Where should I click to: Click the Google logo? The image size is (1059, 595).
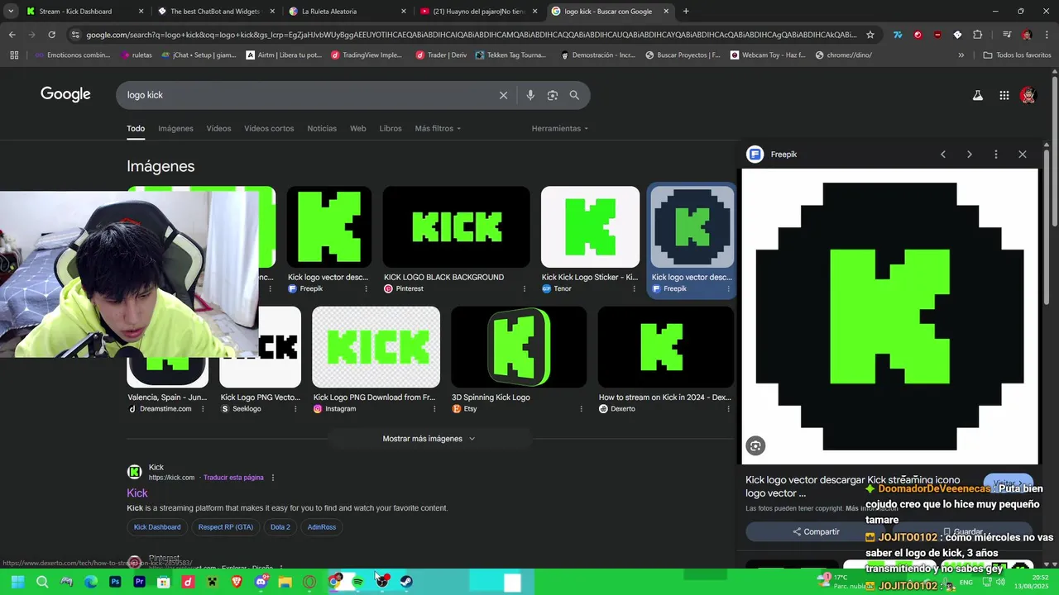[x=65, y=95]
